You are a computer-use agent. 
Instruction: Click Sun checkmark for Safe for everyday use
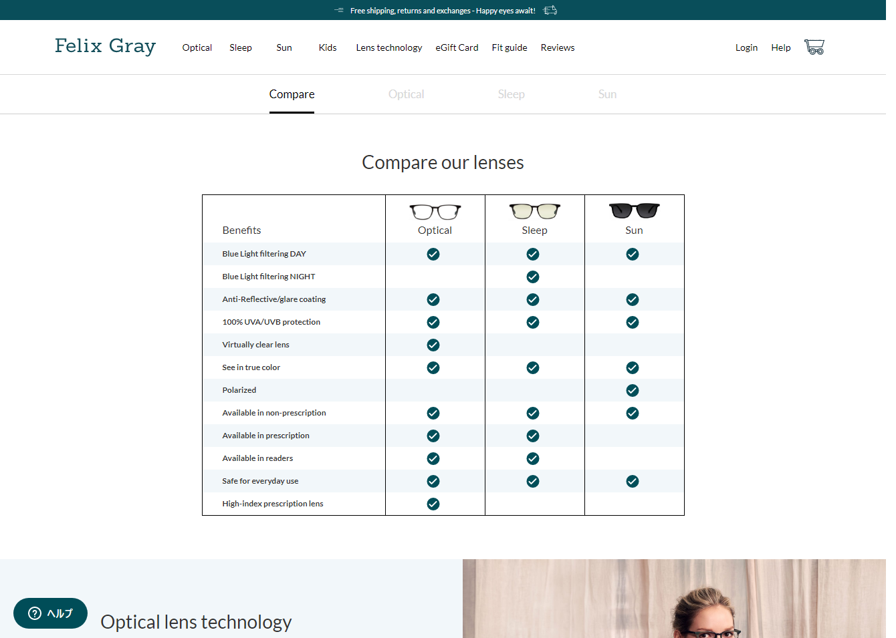click(x=633, y=481)
